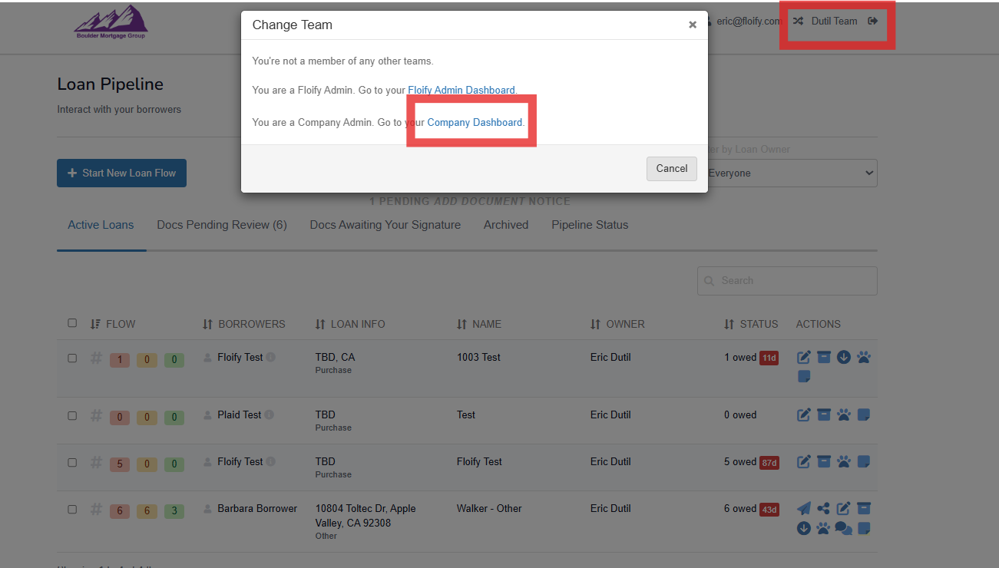Open the Loan Owner filter dropdown showing Everyone

coord(791,173)
